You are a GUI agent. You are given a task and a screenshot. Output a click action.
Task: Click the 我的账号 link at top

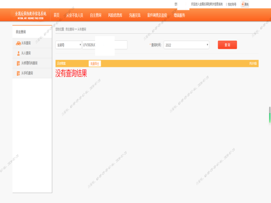[x=232, y=5]
